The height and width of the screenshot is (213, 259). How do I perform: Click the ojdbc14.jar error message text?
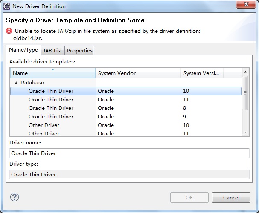tap(108, 35)
